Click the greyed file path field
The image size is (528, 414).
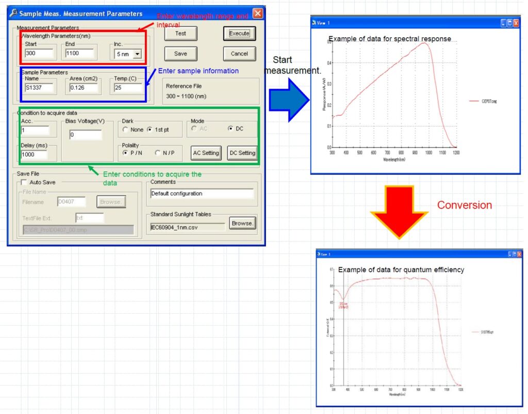click(x=78, y=230)
